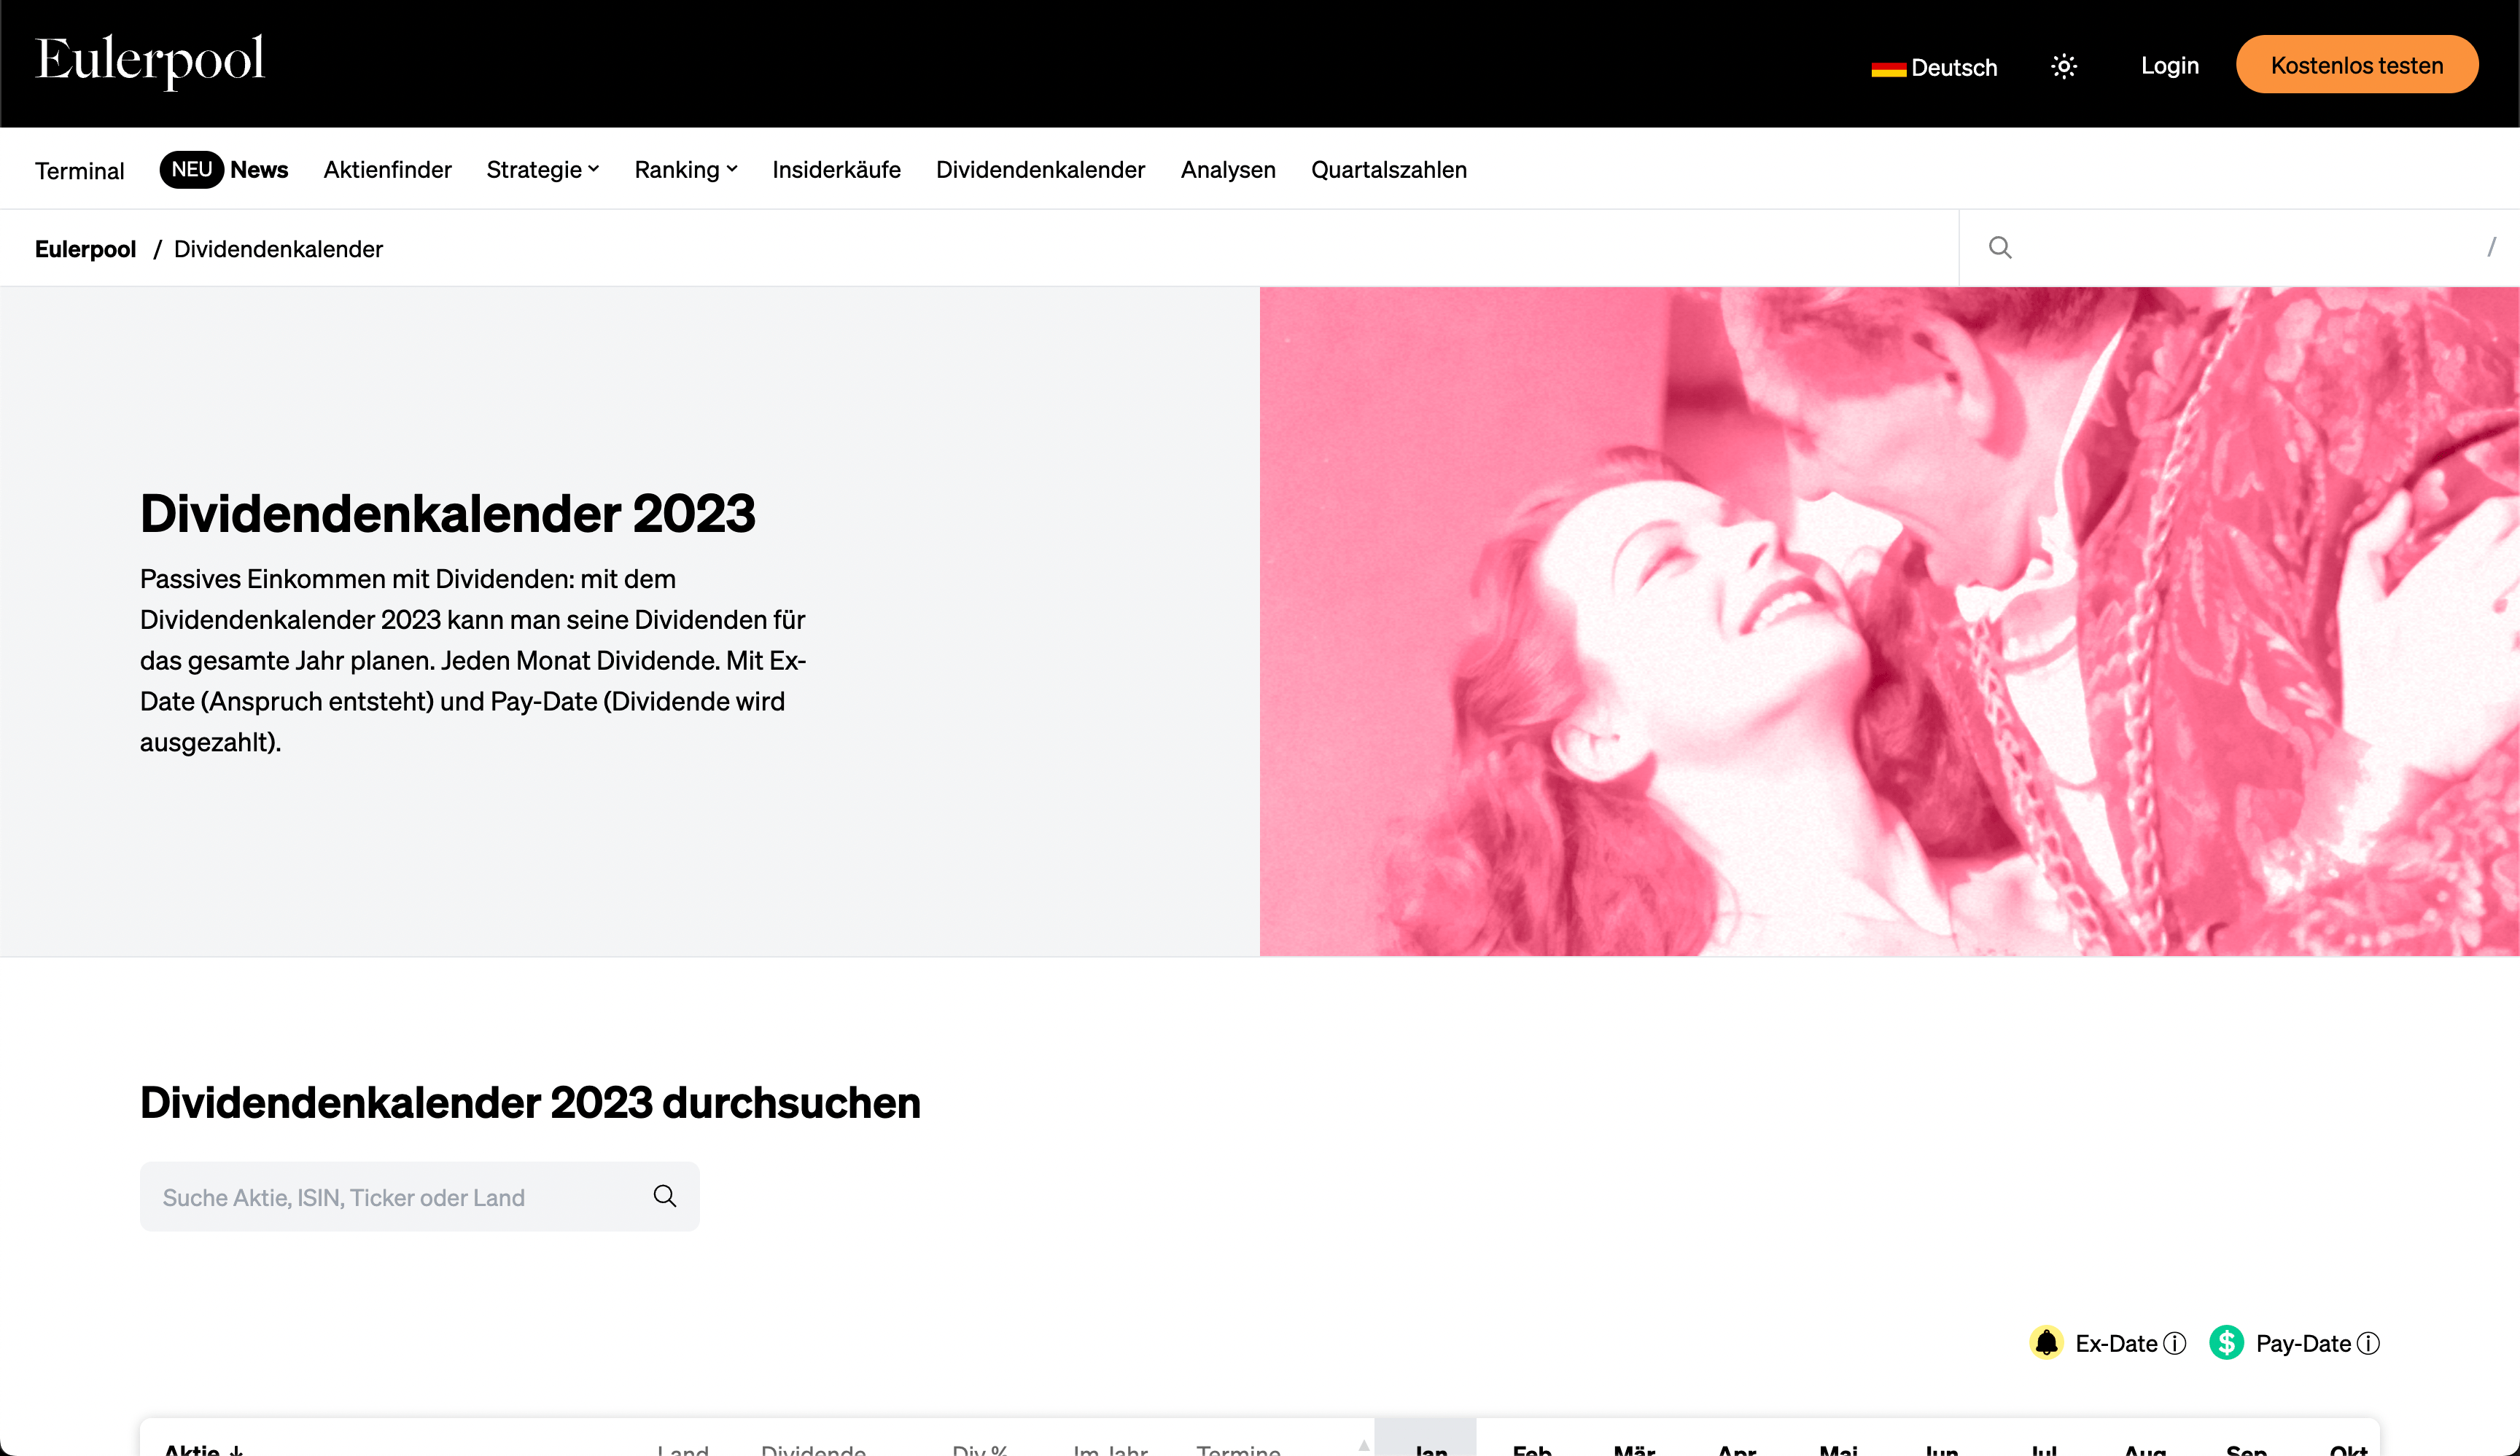Click the green Pay-Date dollar icon

[2226, 1343]
